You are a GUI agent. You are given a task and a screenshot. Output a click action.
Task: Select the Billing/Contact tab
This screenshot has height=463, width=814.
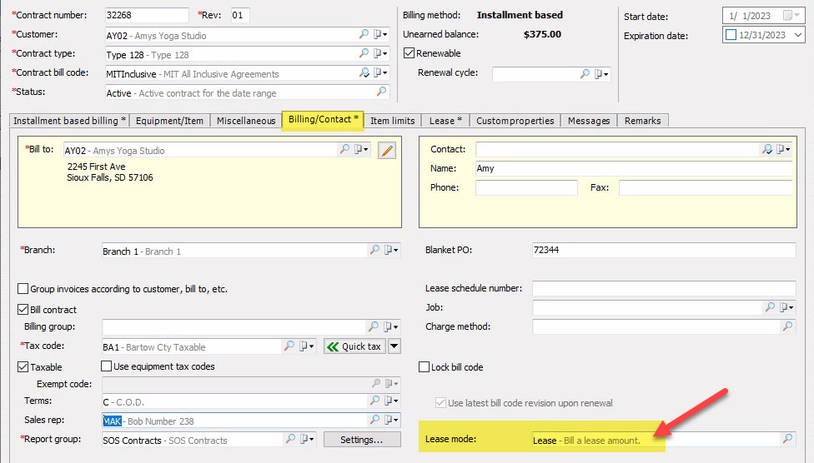pyautogui.click(x=323, y=120)
